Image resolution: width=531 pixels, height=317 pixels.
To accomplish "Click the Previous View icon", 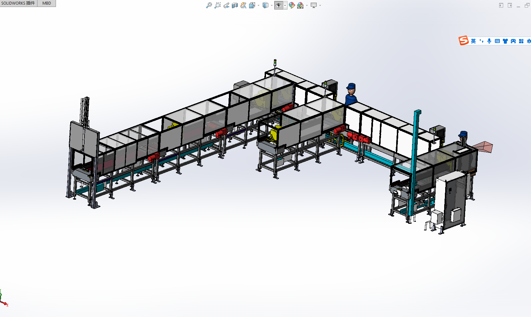I will pyautogui.click(x=226, y=5).
